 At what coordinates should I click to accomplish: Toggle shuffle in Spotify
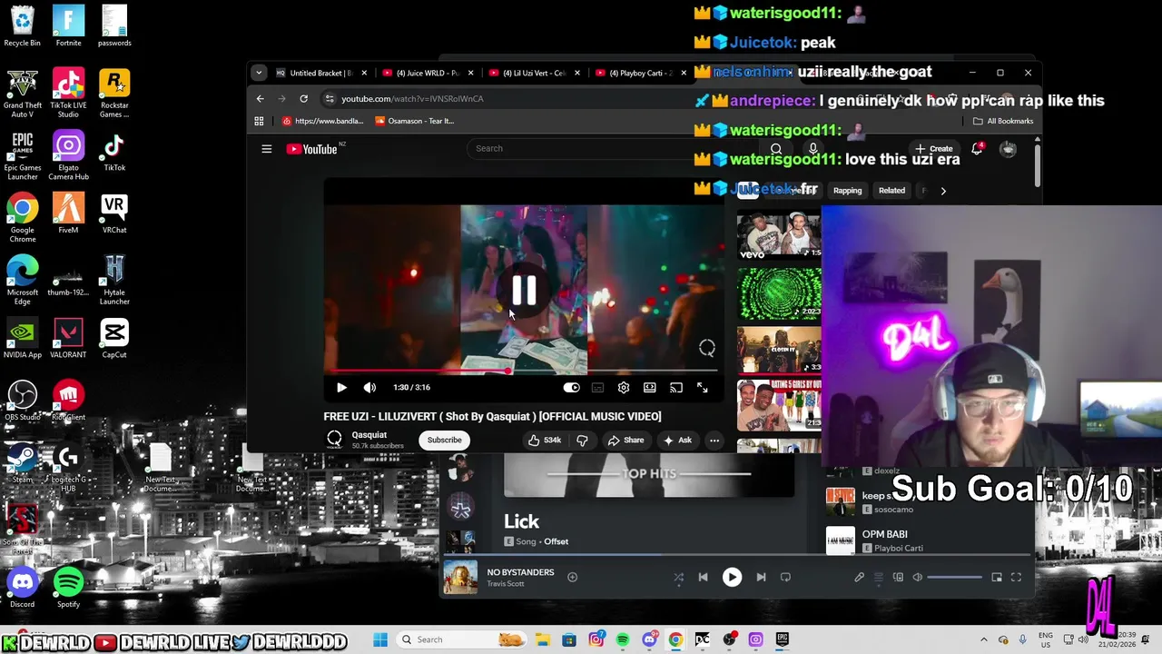coord(678,577)
